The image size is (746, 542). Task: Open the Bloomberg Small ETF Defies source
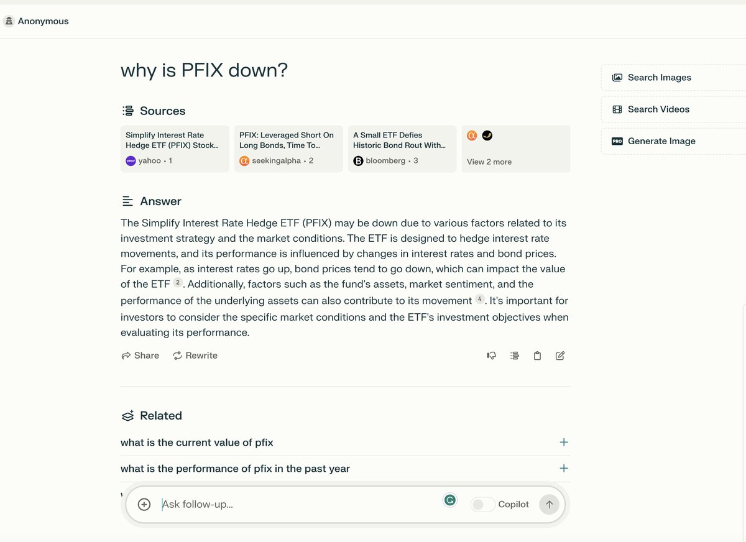[402, 149]
